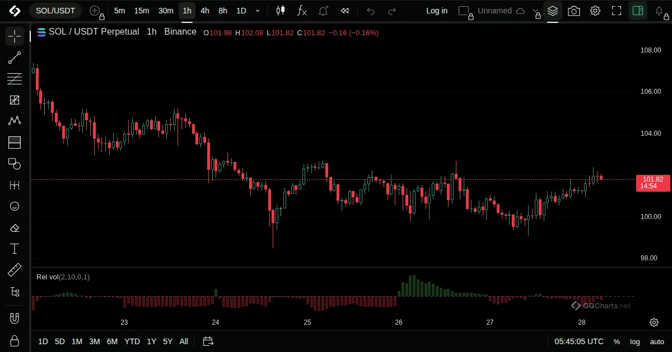
Task: Set date range to 5D
Action: point(60,341)
